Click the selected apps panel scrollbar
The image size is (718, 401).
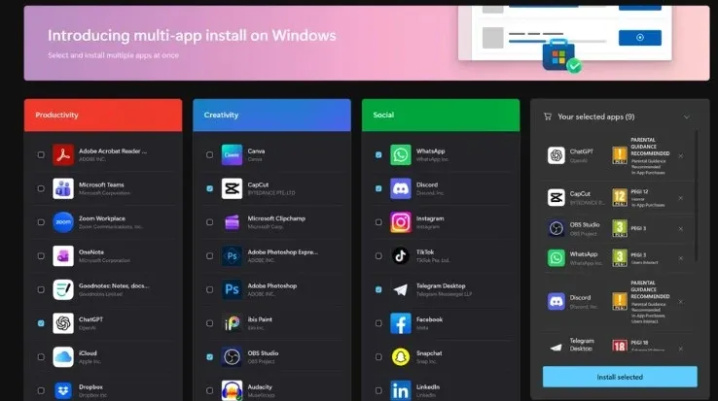point(696,196)
